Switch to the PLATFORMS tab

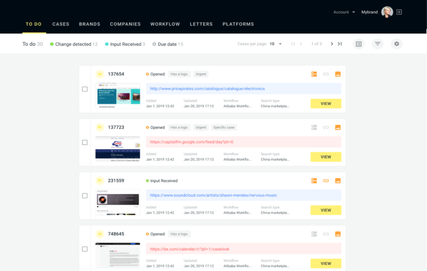click(238, 24)
